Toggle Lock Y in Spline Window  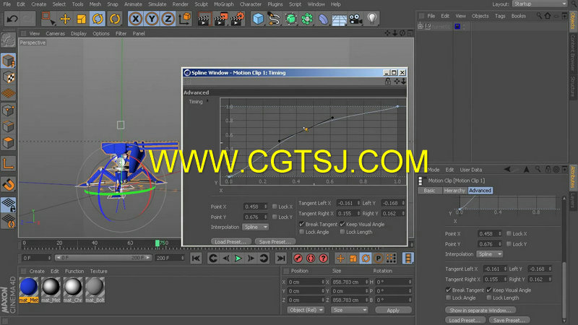pyautogui.click(x=275, y=217)
